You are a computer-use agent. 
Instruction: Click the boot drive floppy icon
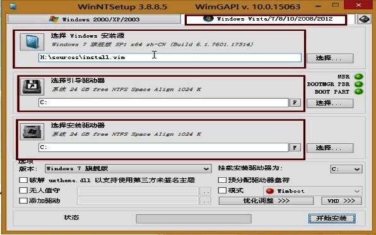[x=32, y=87]
